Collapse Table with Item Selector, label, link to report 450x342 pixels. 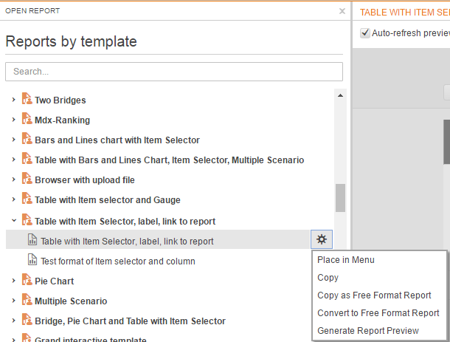(x=13, y=221)
